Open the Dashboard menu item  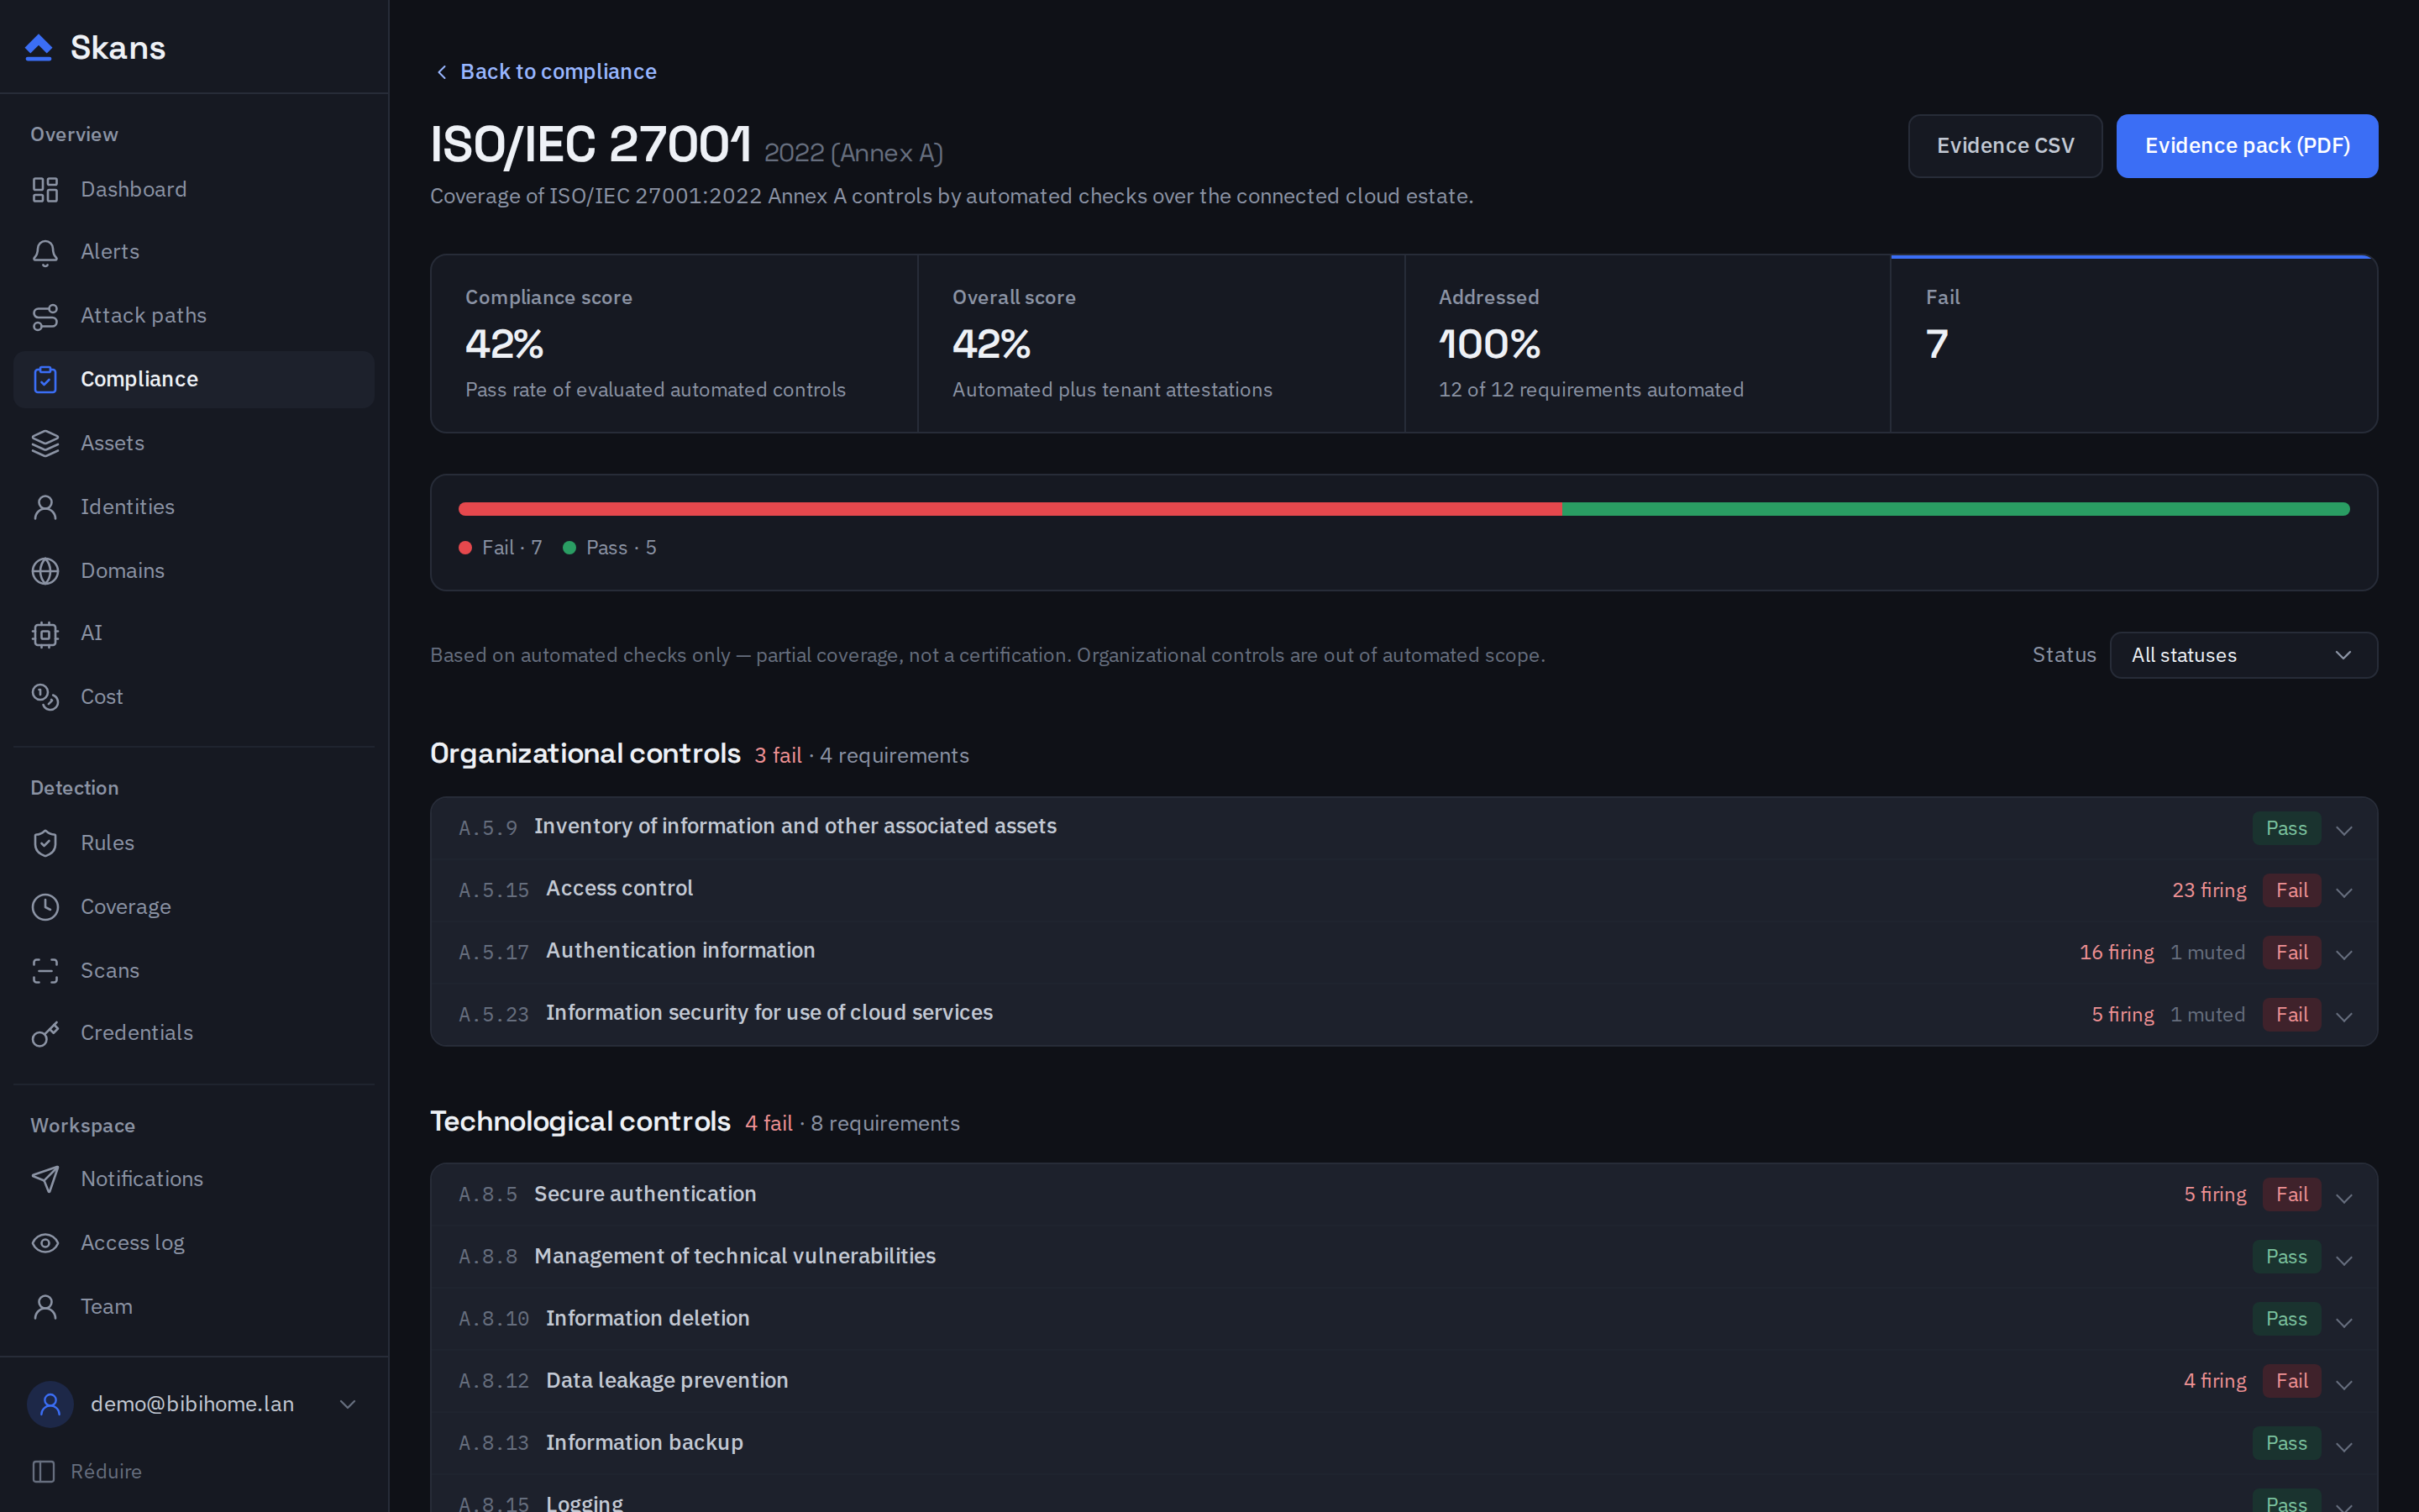194,189
